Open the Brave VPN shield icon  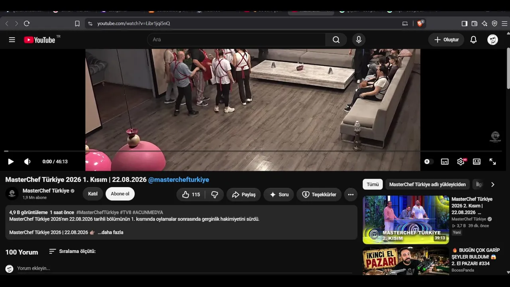pyautogui.click(x=494, y=24)
